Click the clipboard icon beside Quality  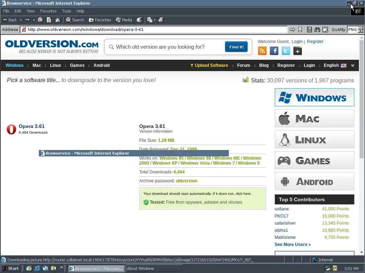(325, 30)
